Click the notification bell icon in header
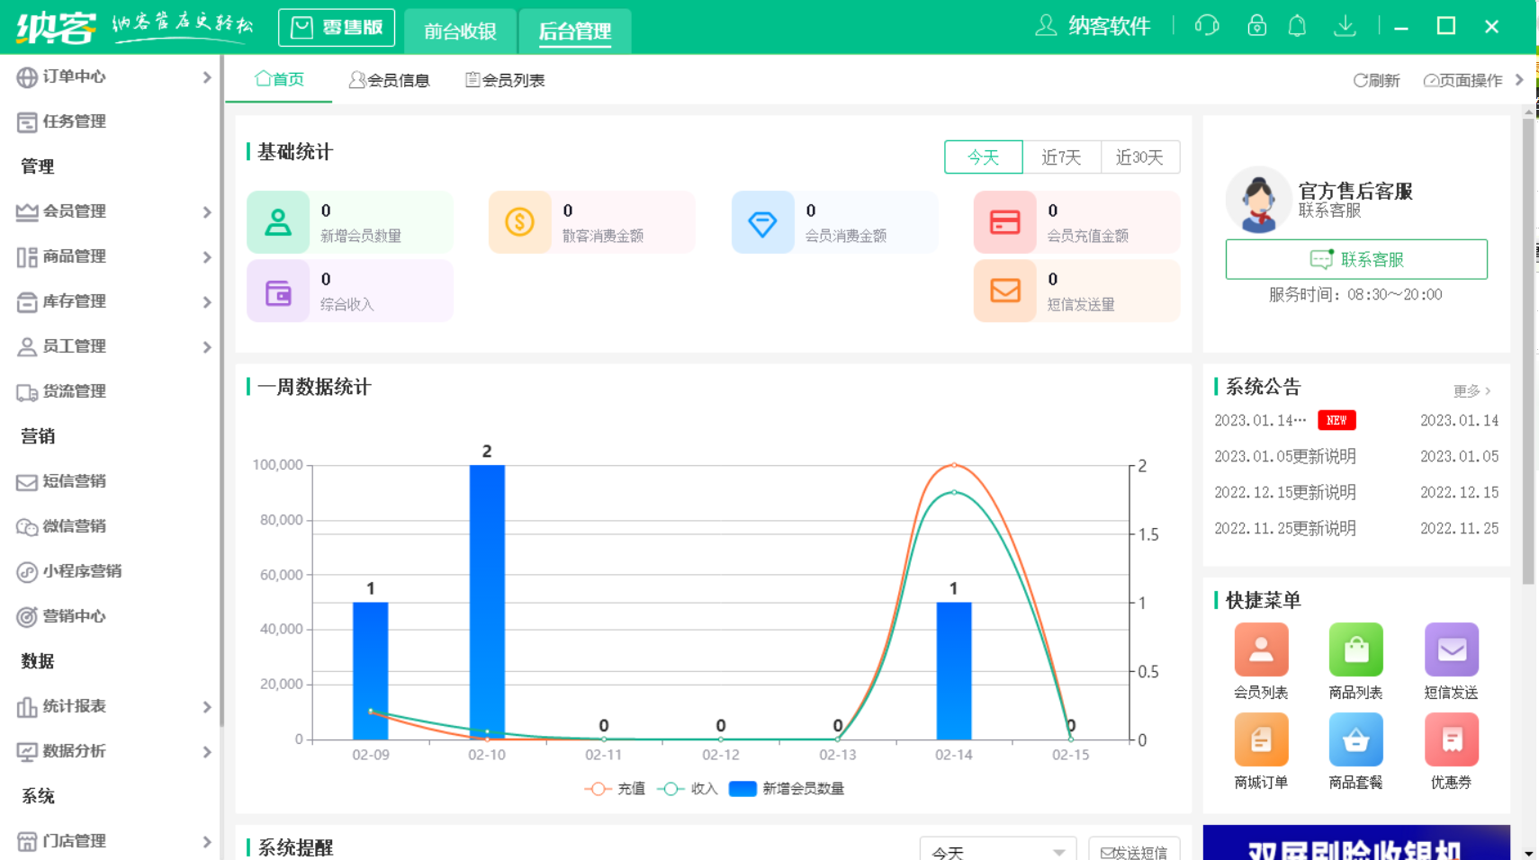 (x=1297, y=26)
